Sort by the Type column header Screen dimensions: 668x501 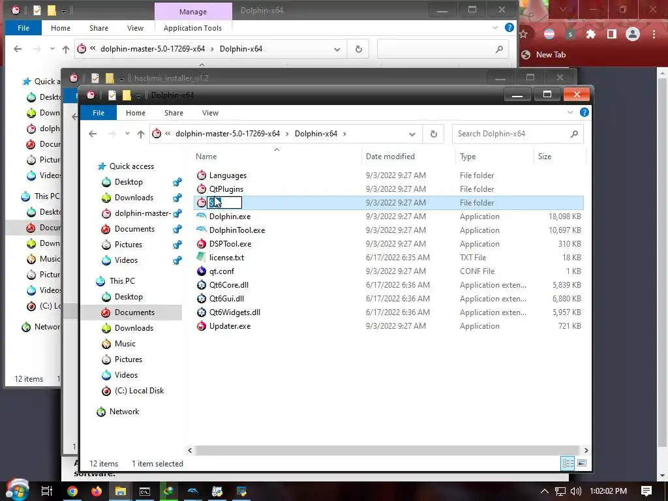[468, 157]
